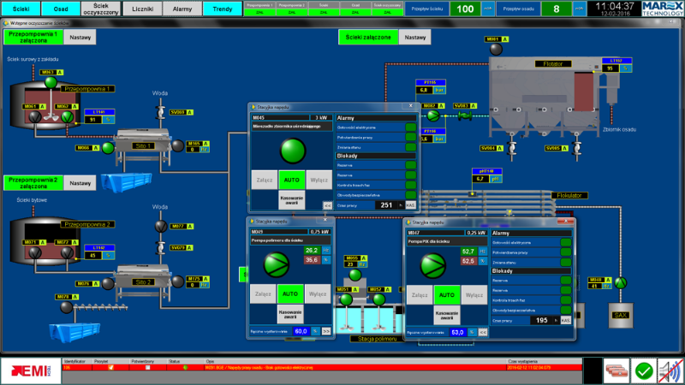Tick the Potwierdzony checkbox in alarm row

tap(146, 368)
